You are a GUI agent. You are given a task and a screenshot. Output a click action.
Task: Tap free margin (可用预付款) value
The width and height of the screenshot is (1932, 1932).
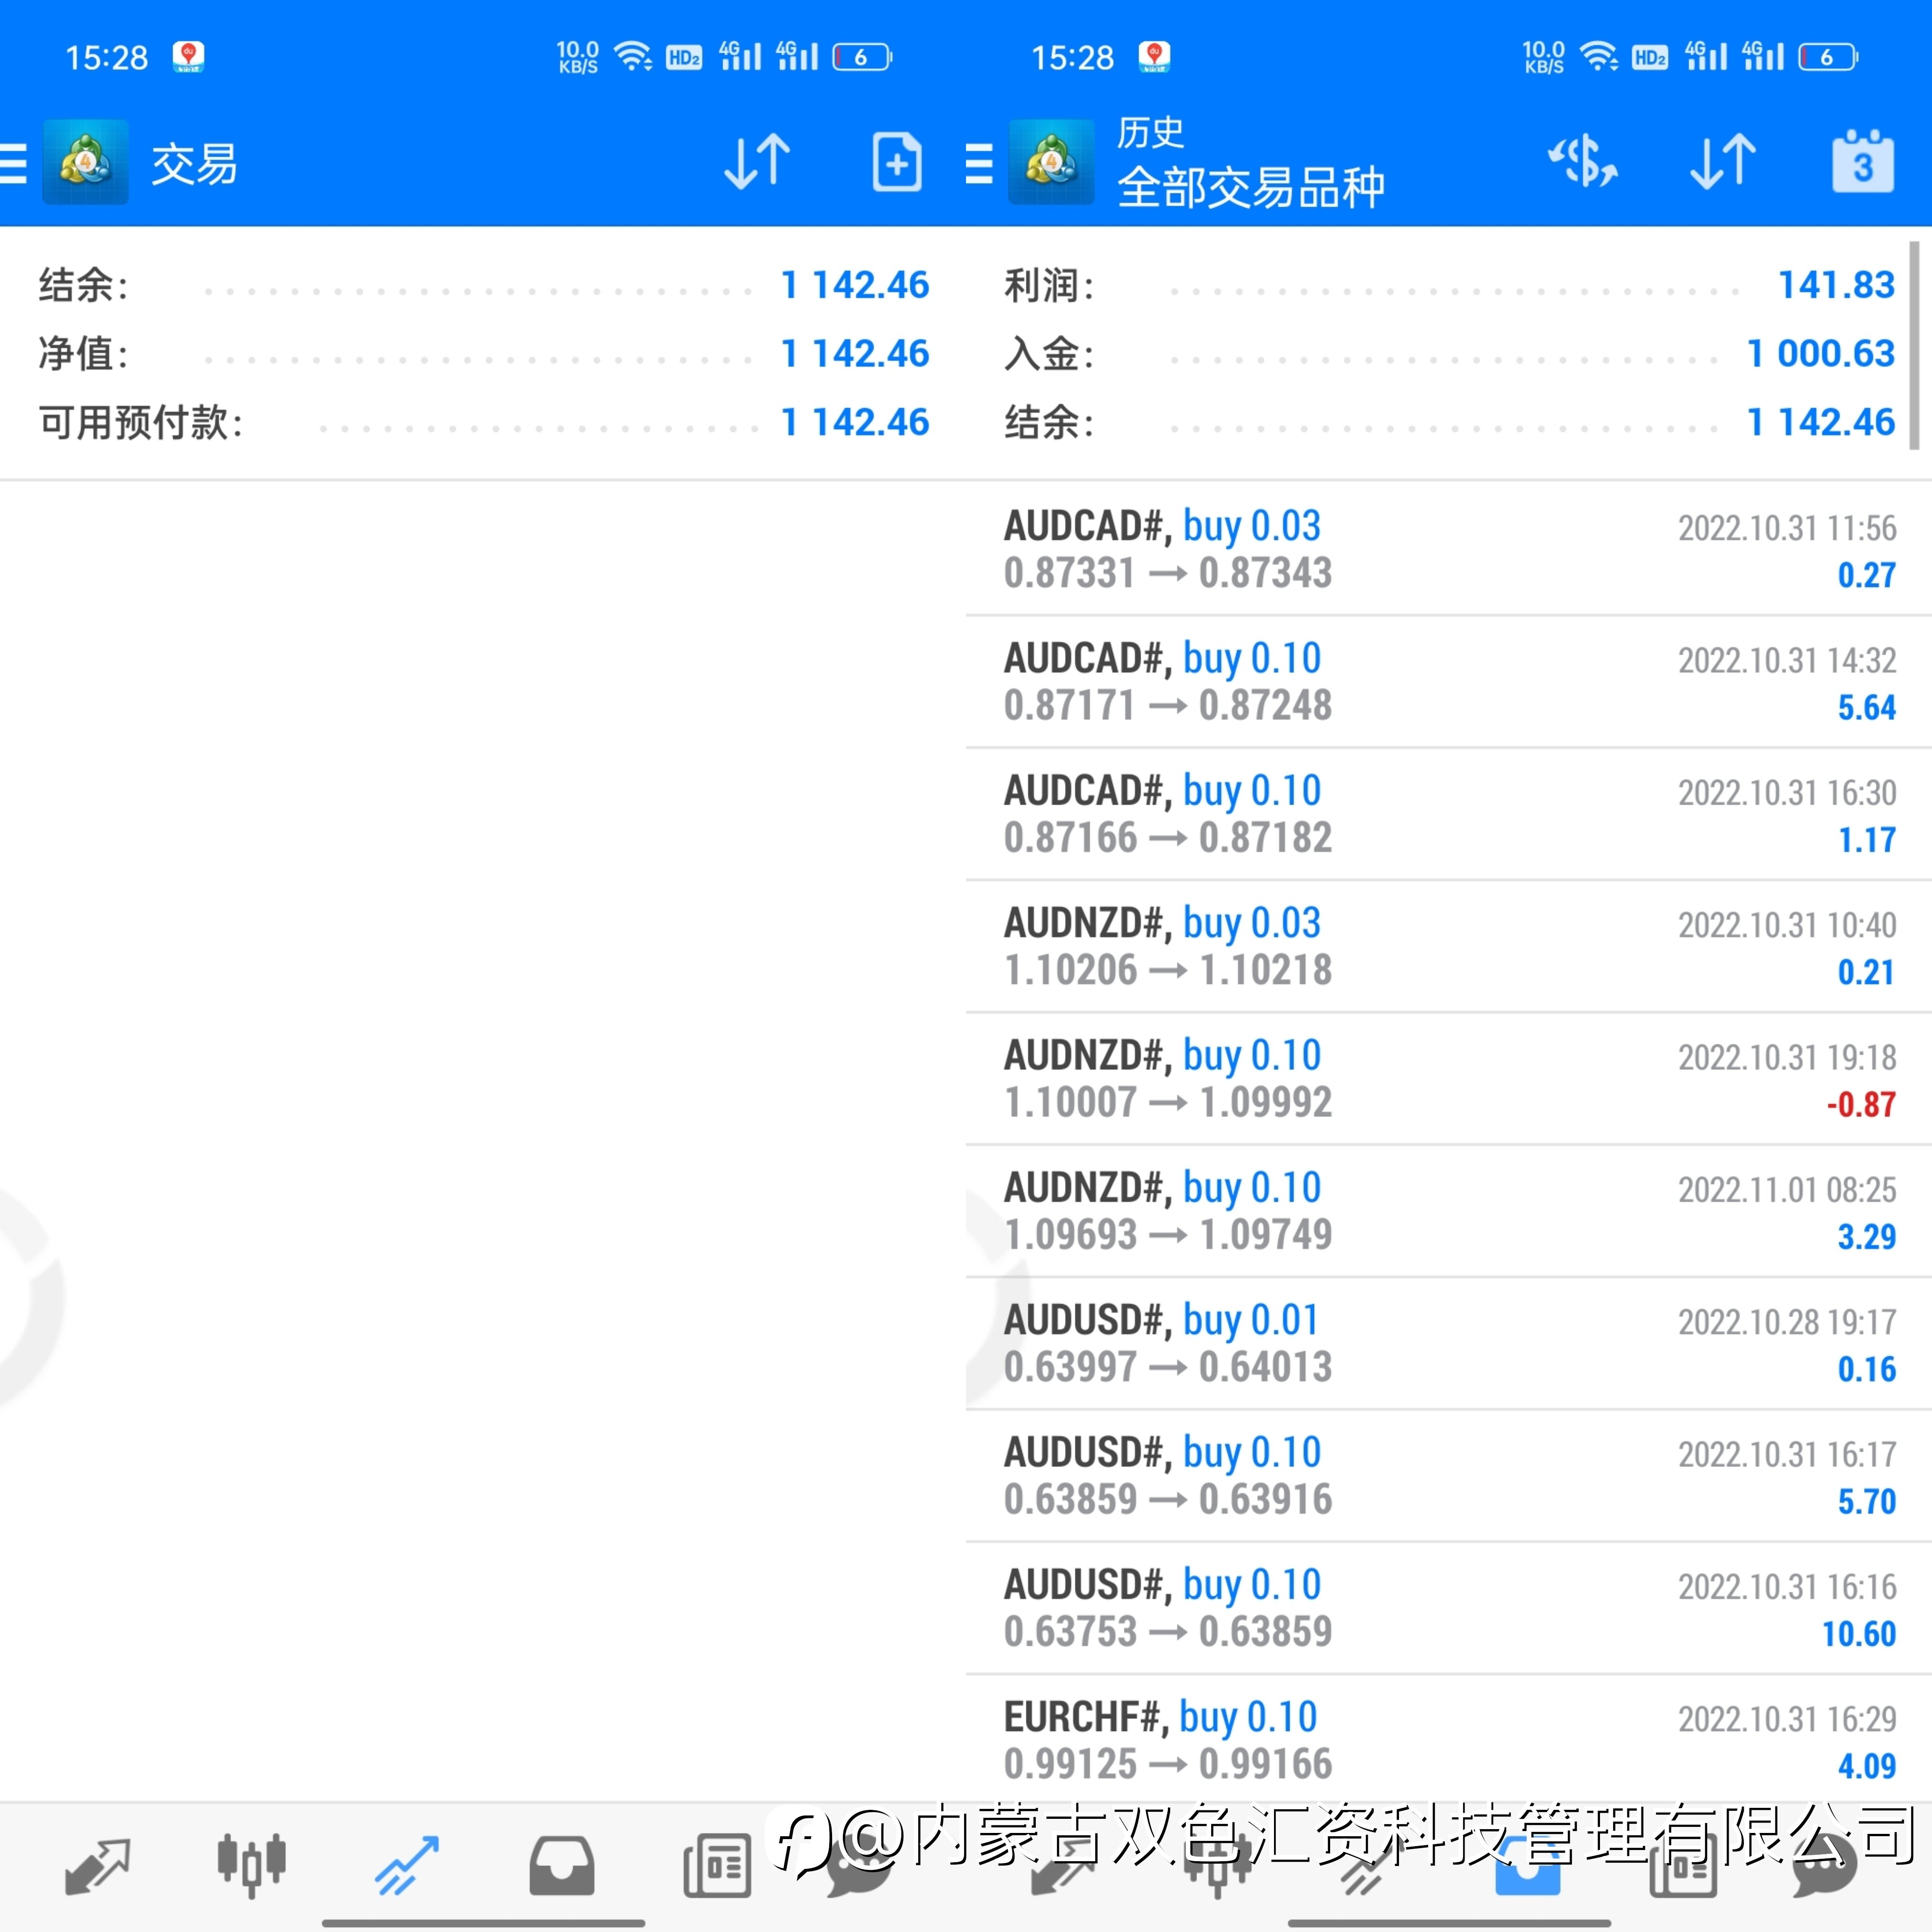tap(855, 422)
